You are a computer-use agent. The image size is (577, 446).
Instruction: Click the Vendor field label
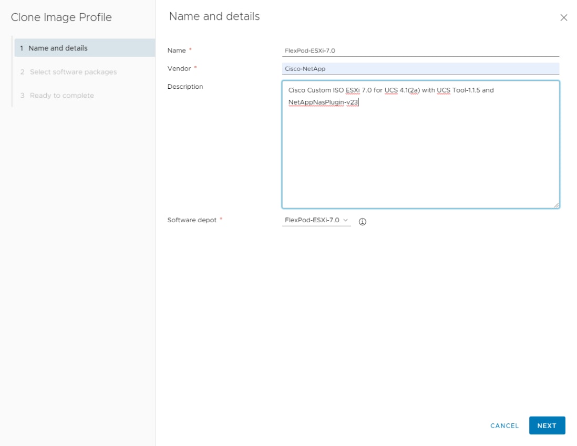179,68
